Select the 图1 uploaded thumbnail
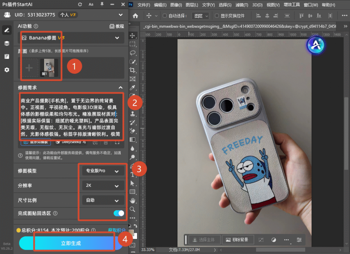 tap(49, 68)
